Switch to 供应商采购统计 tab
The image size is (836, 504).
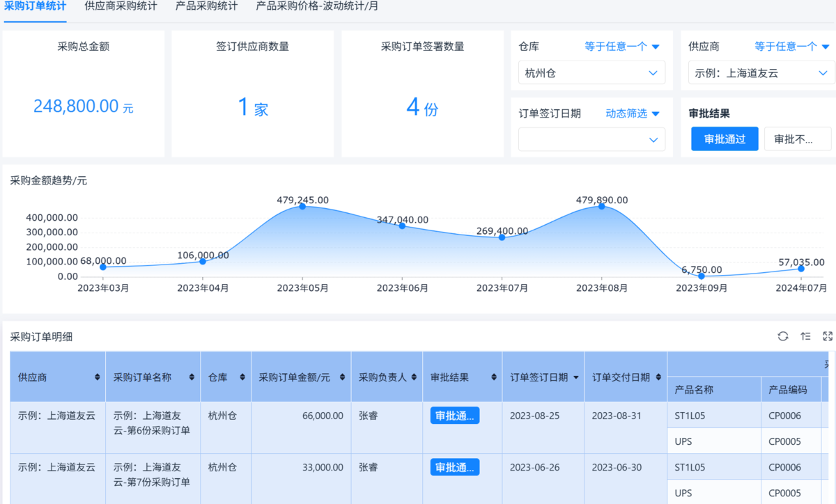121,6
